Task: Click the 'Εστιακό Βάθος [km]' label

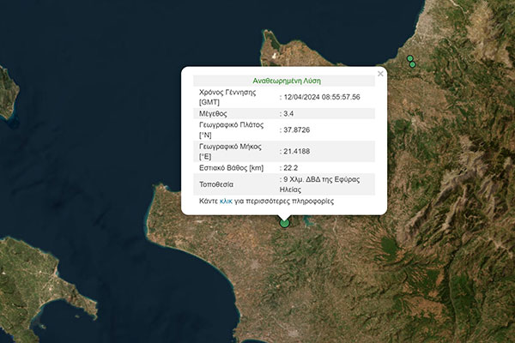Action: click(x=233, y=168)
